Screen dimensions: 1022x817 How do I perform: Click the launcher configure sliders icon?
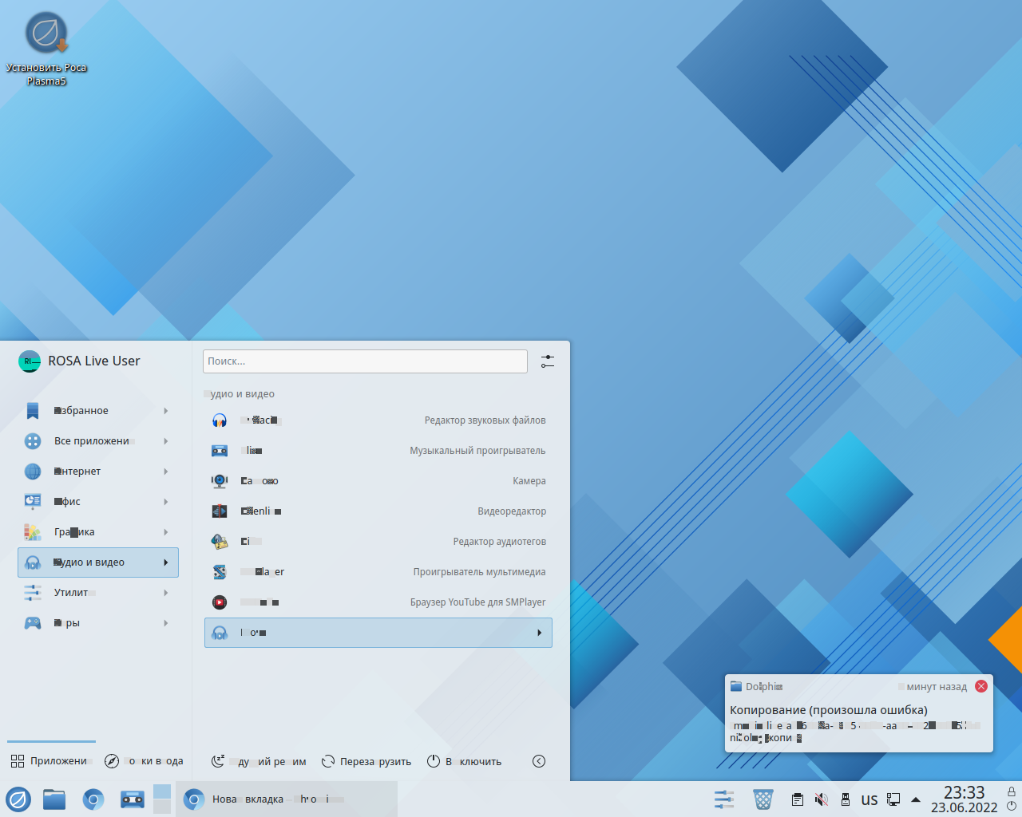pyautogui.click(x=547, y=361)
